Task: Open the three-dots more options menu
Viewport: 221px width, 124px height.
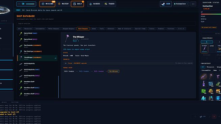Action: click(x=193, y=4)
